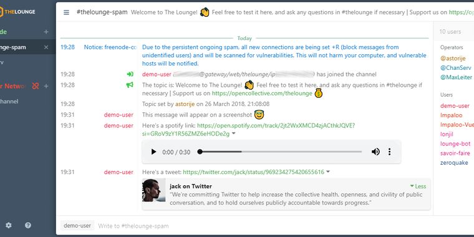Click @ChanServ in operators list
Viewport: 474px width, 237px height.
(455, 68)
